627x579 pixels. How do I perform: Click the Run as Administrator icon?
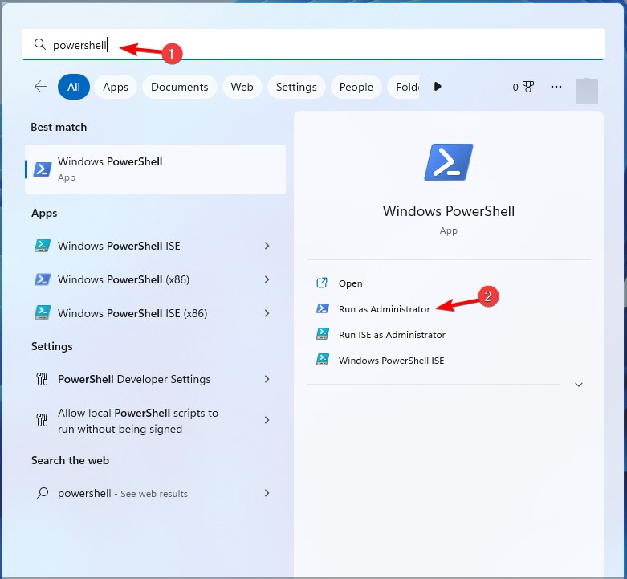click(322, 308)
